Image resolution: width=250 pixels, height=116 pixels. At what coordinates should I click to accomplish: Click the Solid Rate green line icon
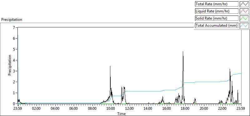(244, 18)
